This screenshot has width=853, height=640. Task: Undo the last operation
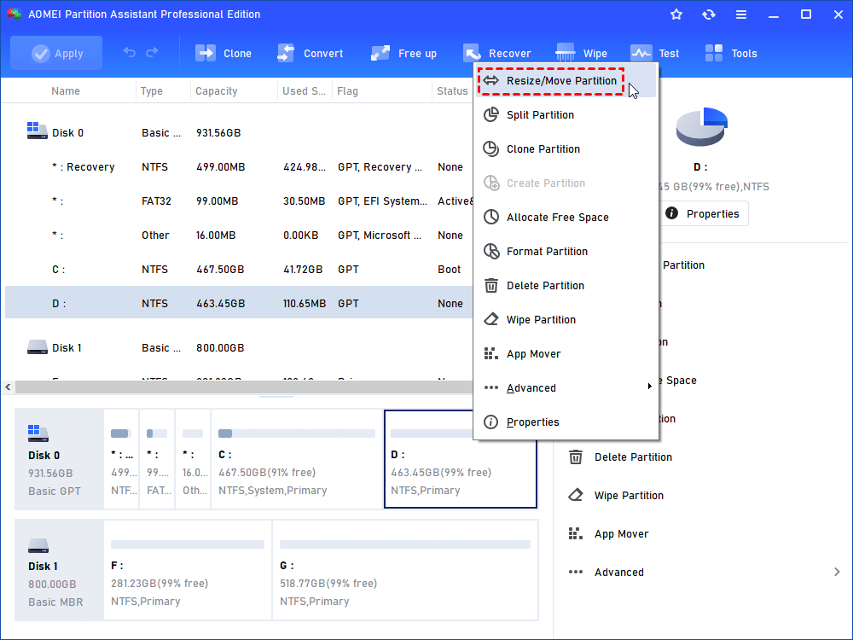129,52
